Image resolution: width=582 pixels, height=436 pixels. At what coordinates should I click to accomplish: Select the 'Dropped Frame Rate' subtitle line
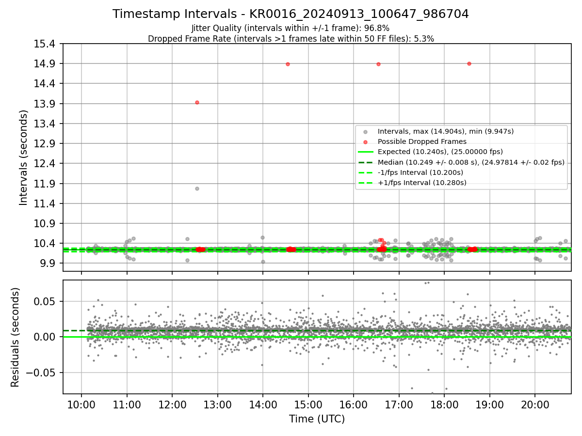(x=291, y=39)
